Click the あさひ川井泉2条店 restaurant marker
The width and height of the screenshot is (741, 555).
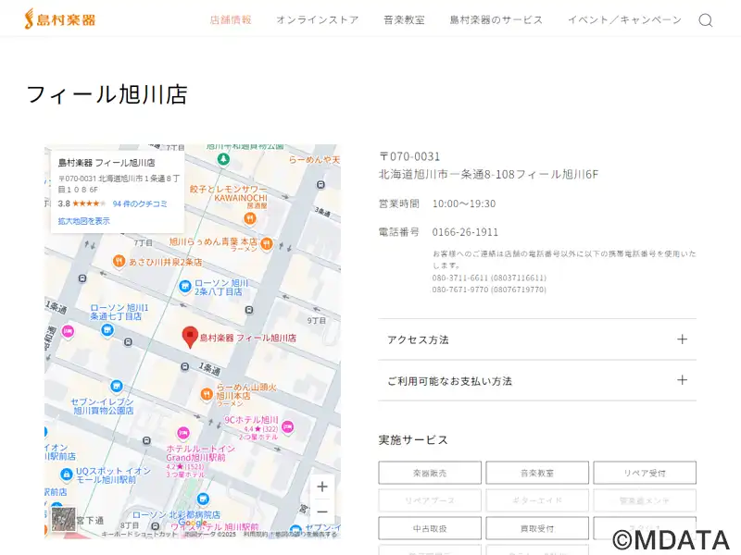point(119,261)
